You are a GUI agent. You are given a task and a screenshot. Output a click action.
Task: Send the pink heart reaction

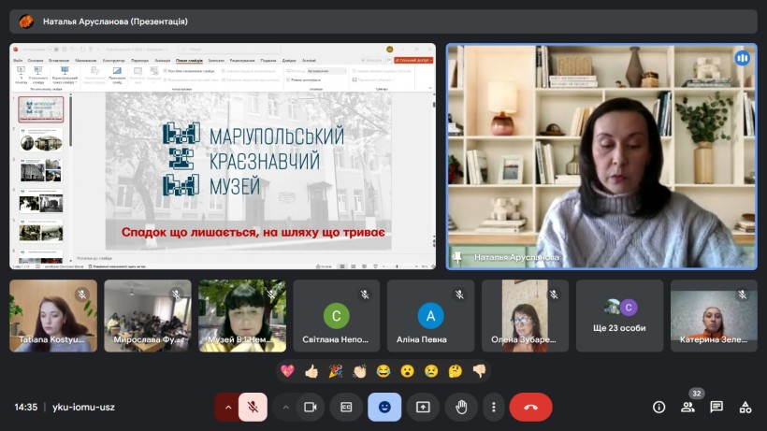(287, 371)
